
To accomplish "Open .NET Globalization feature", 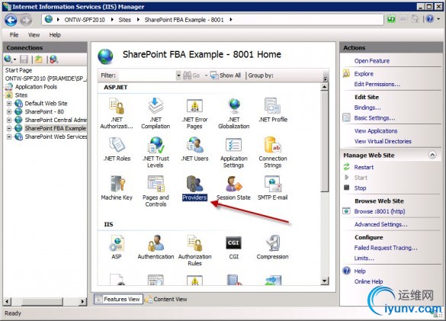I will tap(234, 113).
